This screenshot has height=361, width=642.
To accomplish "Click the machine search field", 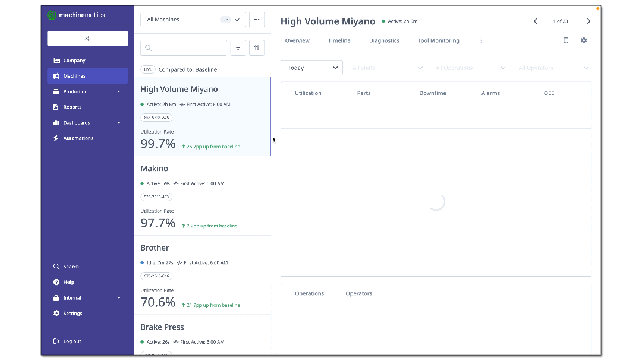I will (184, 48).
